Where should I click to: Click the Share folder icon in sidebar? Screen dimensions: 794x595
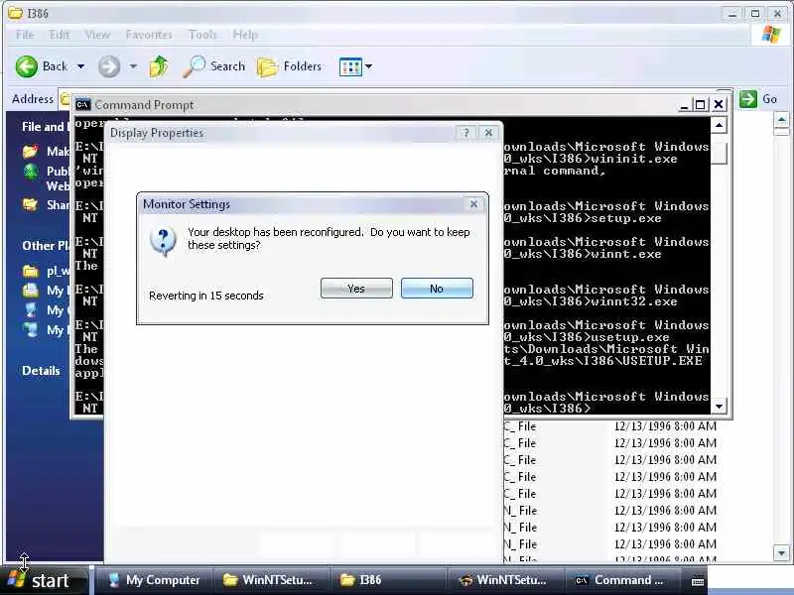pyautogui.click(x=31, y=204)
